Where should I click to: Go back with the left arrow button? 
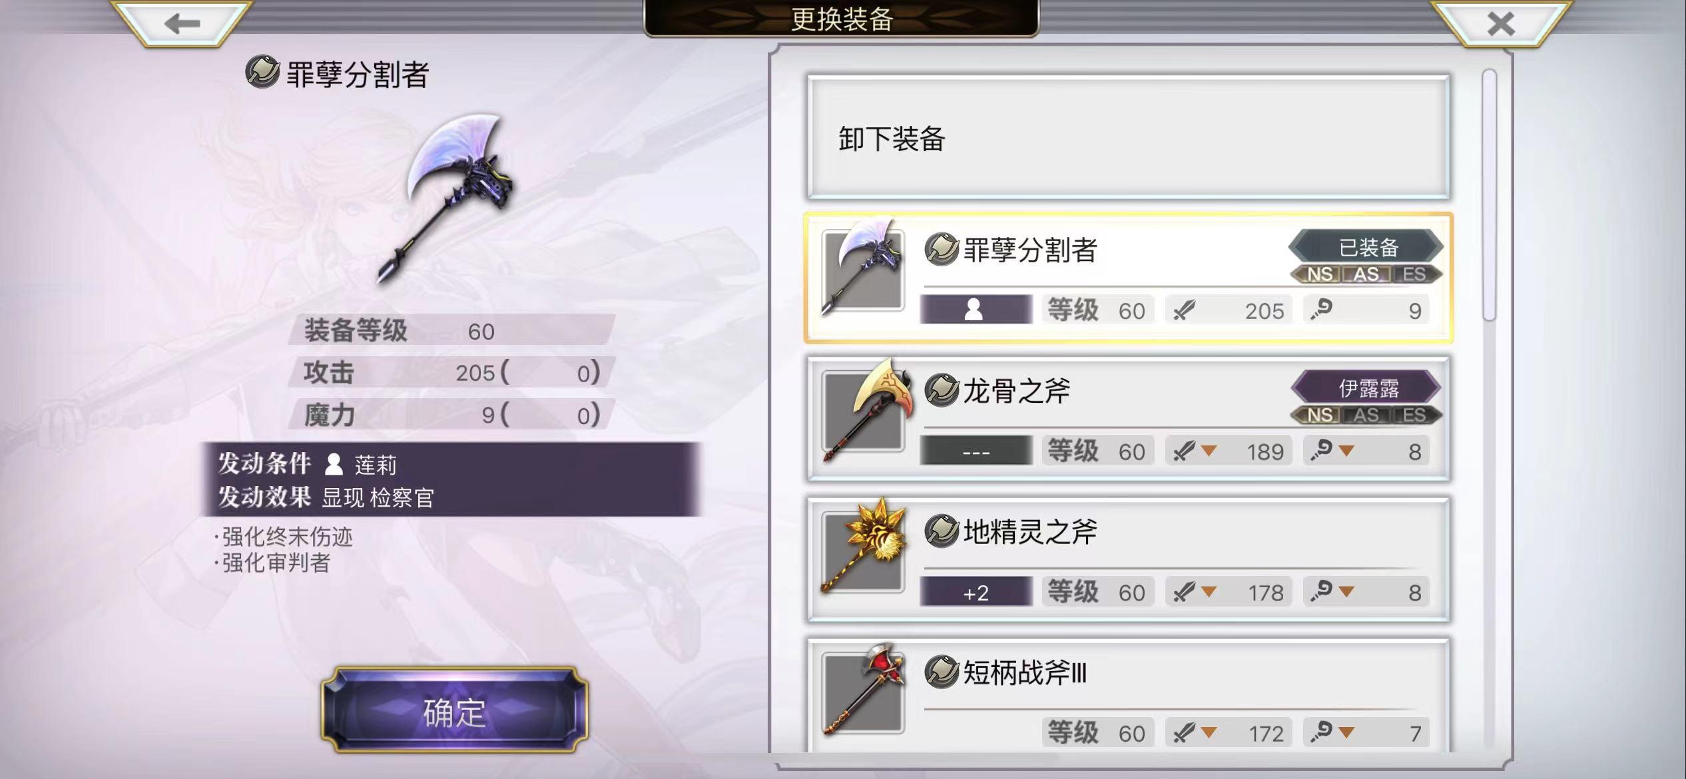(x=182, y=24)
